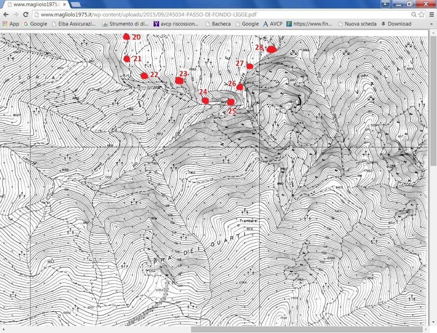Open the App launcher bookmark
437x333 pixels.
10,24
